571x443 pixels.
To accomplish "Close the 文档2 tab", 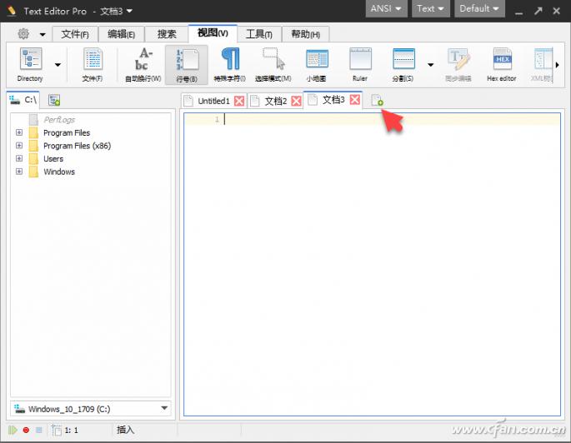I will [296, 101].
